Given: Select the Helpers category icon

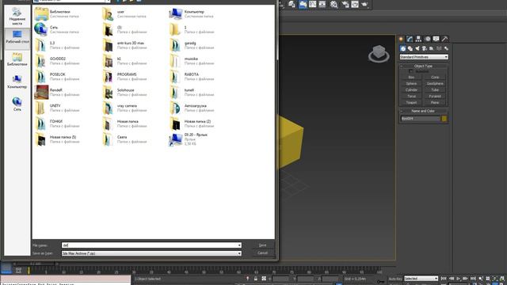Looking at the screenshot, I should 431,48.
